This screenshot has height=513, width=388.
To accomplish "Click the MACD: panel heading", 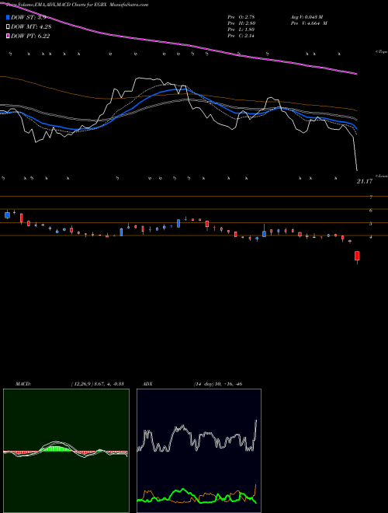I will [x=23, y=384].
